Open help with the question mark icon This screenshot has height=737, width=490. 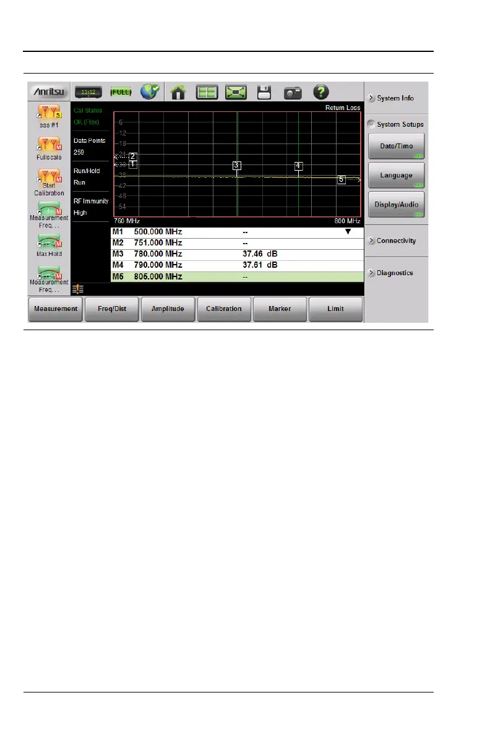(321, 92)
